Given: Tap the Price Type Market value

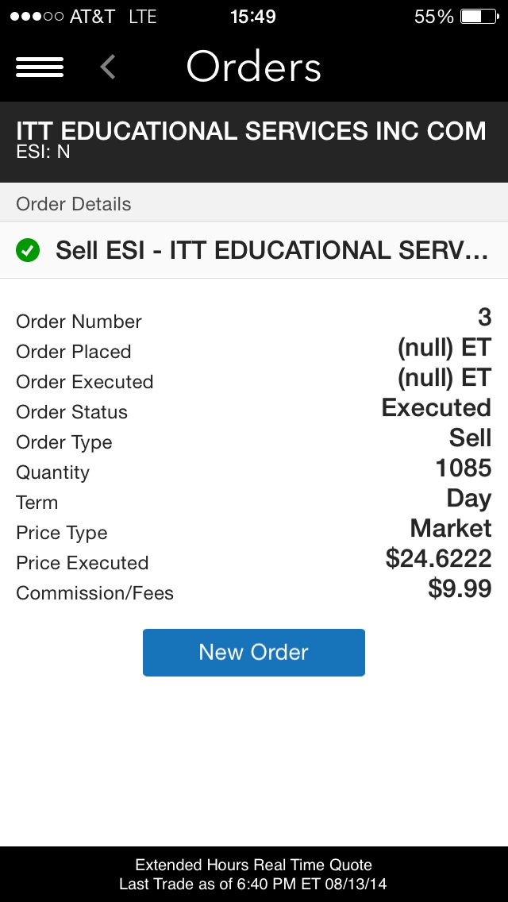Looking at the screenshot, I should click(451, 529).
